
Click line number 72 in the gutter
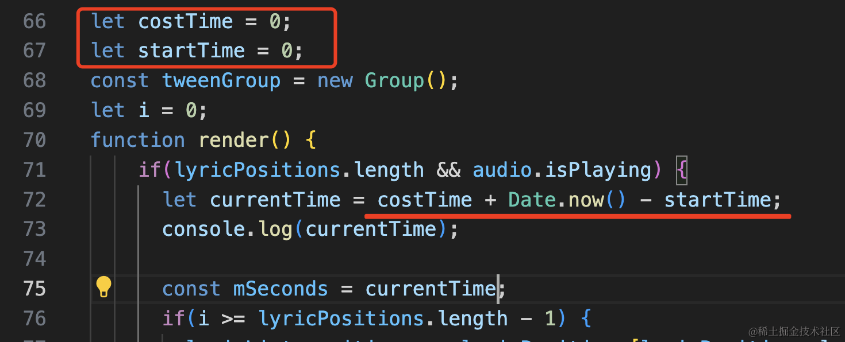(34, 200)
